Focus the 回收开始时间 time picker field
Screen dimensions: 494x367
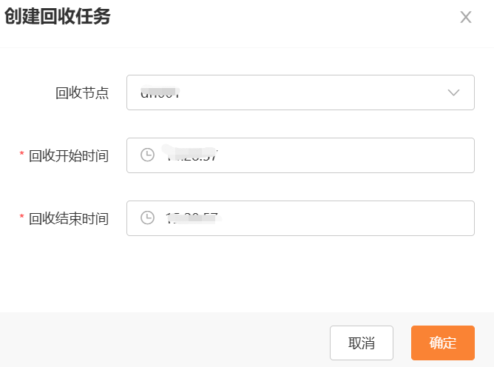(300, 155)
